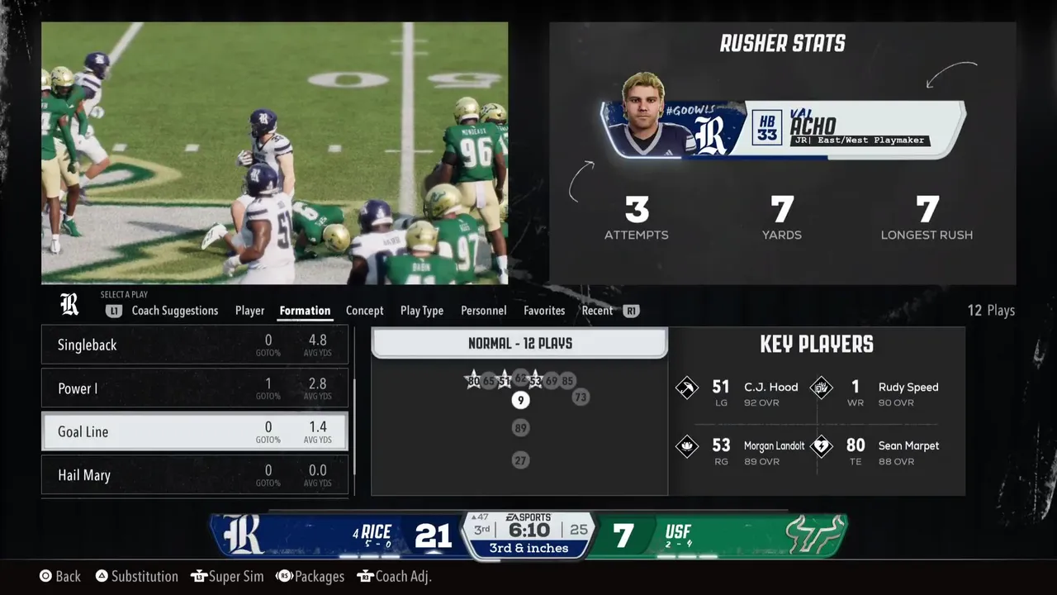Click the Coach Adj. controller icon
The width and height of the screenshot is (1057, 595).
point(365,576)
